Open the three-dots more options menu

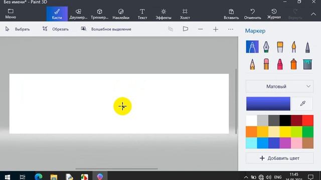click(231, 29)
